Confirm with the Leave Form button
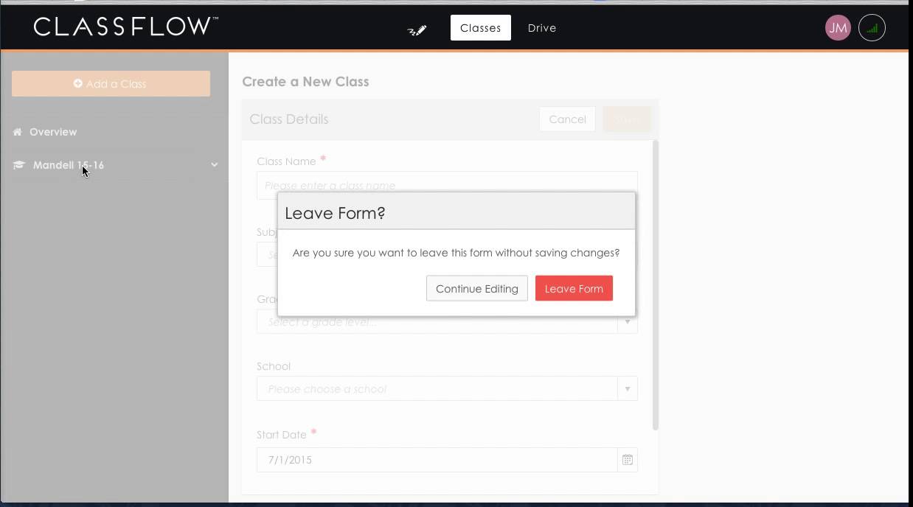The height and width of the screenshot is (507, 913). (574, 288)
